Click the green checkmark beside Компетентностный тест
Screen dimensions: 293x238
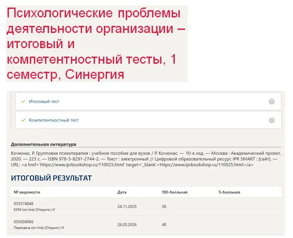[x=23, y=120]
